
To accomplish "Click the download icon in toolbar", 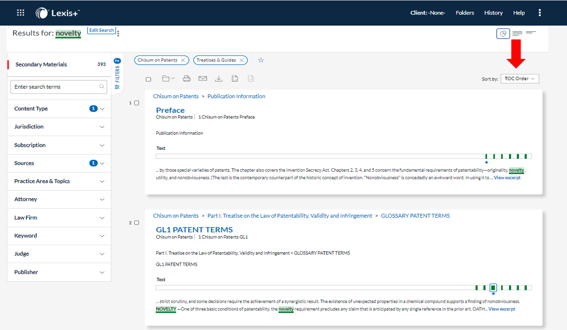I will click(219, 78).
